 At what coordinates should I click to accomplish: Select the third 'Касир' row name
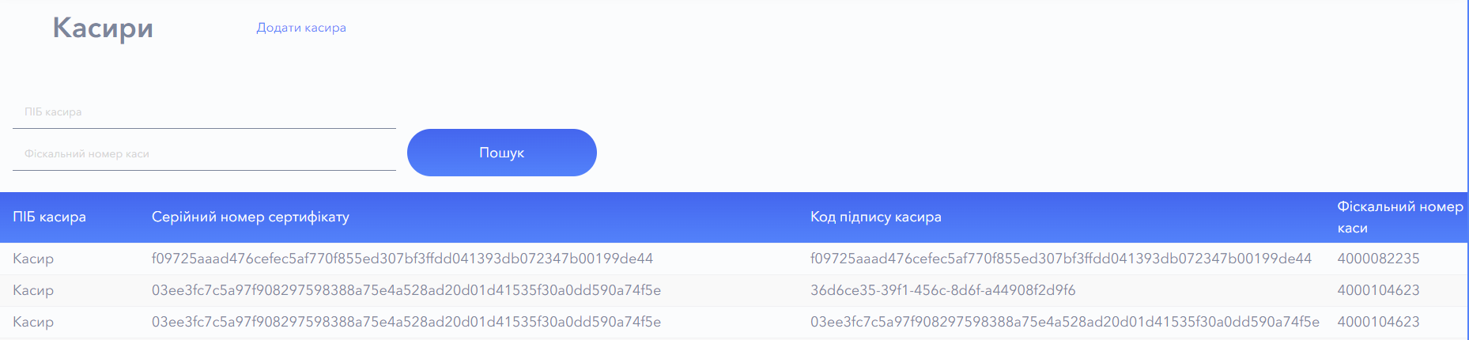tap(33, 322)
